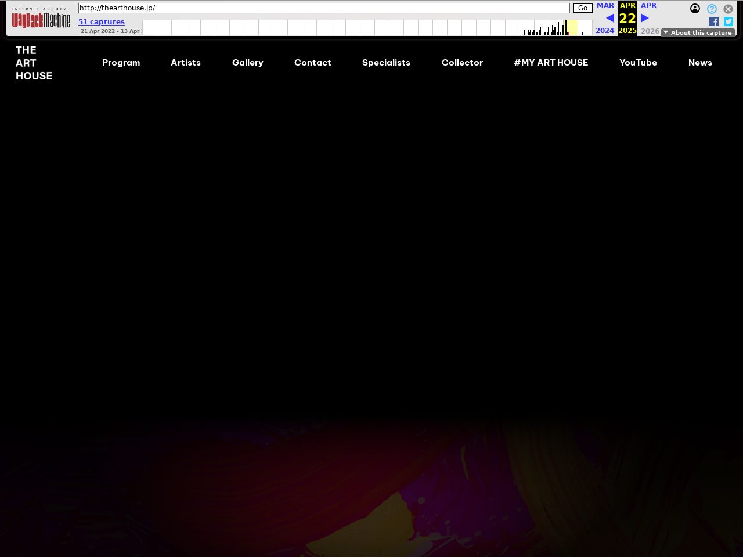This screenshot has height=557, width=743.
Task: Select MAR previous month link
Action: point(605,6)
